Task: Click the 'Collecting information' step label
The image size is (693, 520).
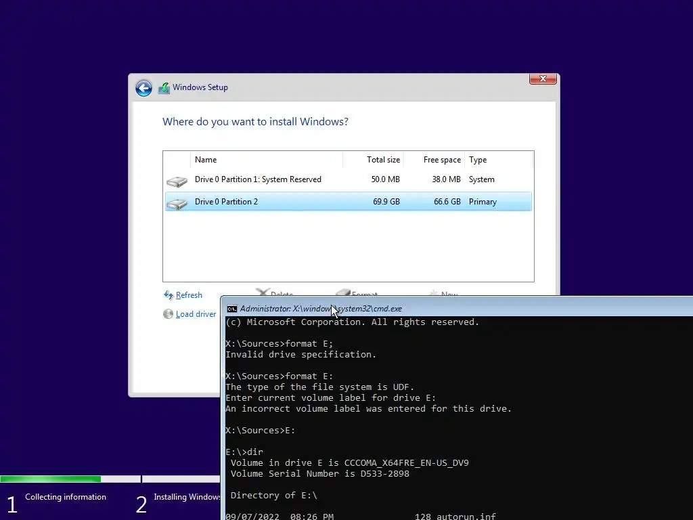Action: coord(66,497)
